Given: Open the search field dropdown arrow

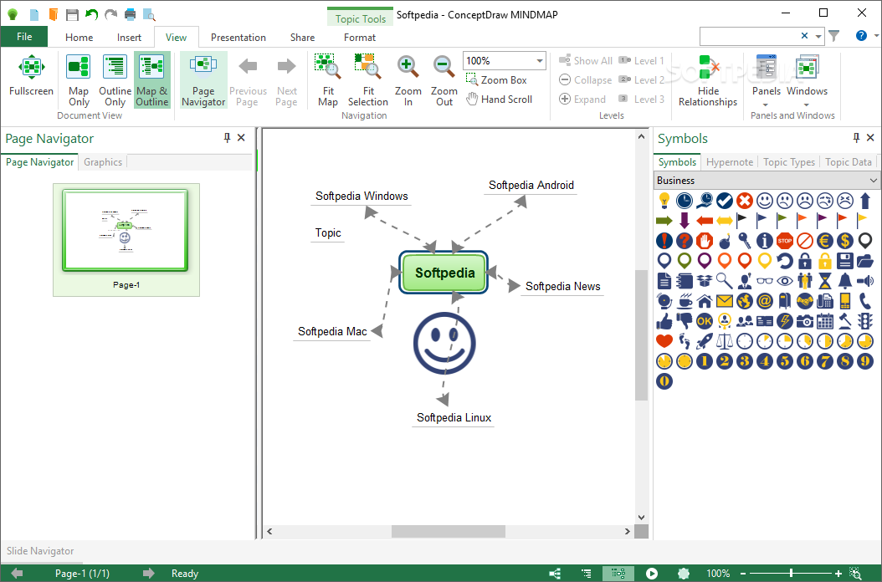Looking at the screenshot, I should coord(818,36).
